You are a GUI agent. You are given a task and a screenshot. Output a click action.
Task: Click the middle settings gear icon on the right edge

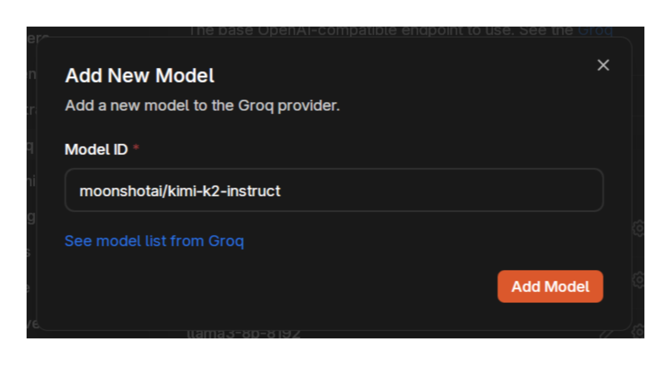pos(639,280)
